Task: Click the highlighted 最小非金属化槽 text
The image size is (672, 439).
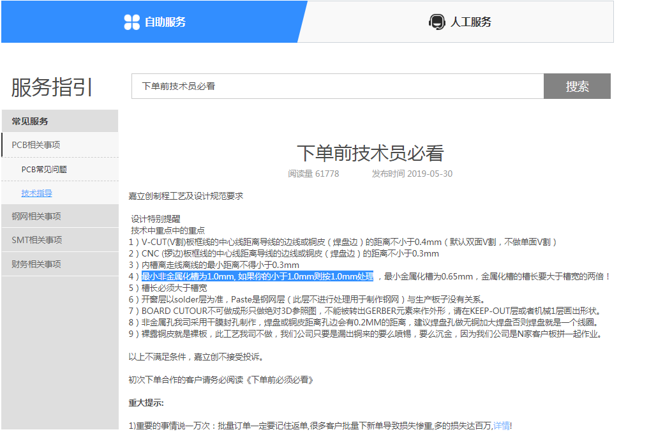Action: pos(257,276)
